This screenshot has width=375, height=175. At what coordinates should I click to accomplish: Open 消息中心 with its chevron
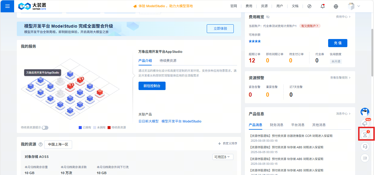point(343,114)
